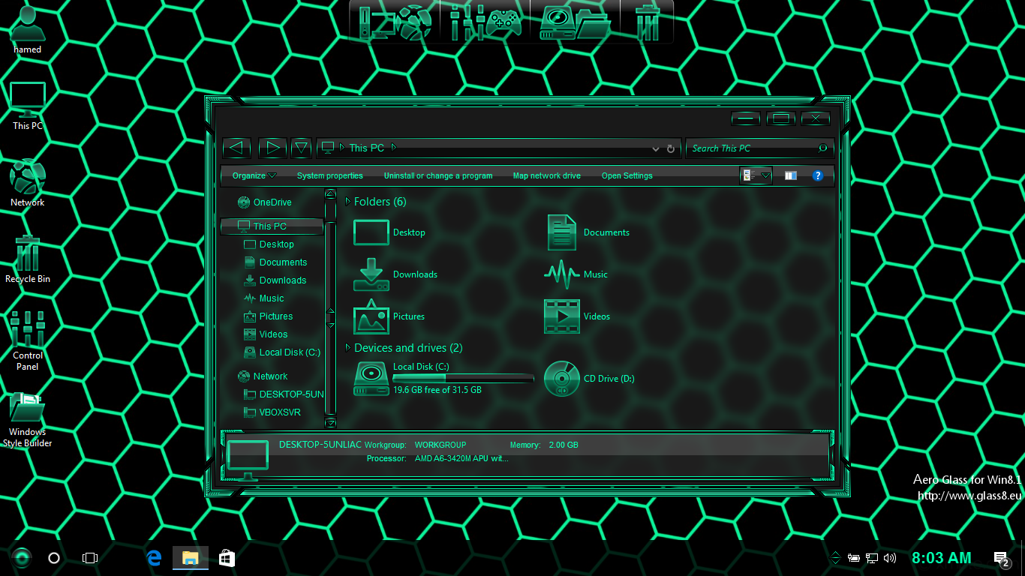
Task: Collapse the Folders (6) group
Action: click(348, 202)
